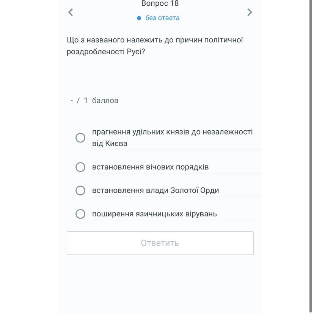Click the blue status dot indicator
The height and width of the screenshot is (314, 314).
click(139, 18)
